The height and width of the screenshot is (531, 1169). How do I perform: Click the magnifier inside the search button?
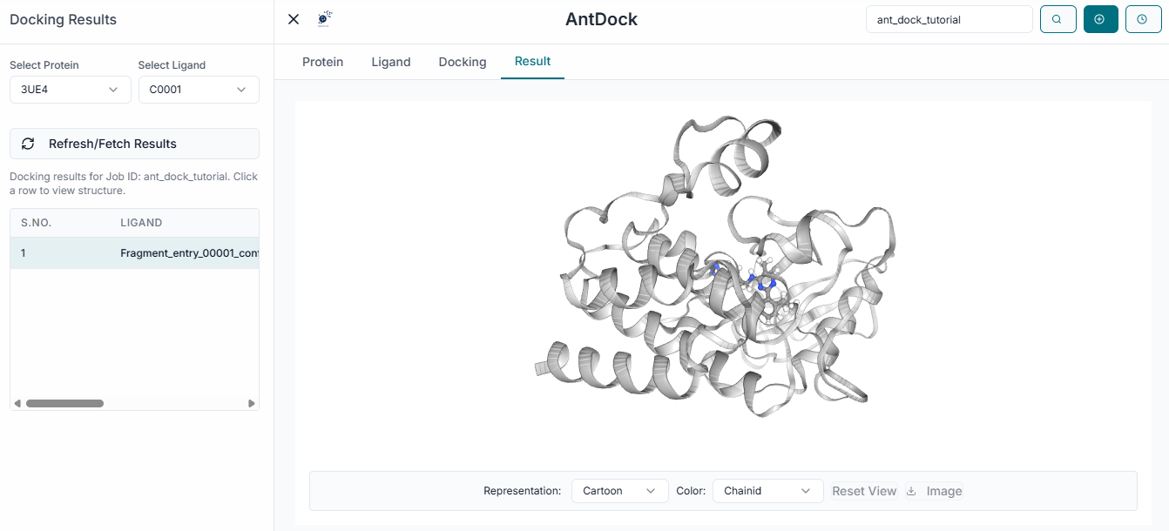1058,18
